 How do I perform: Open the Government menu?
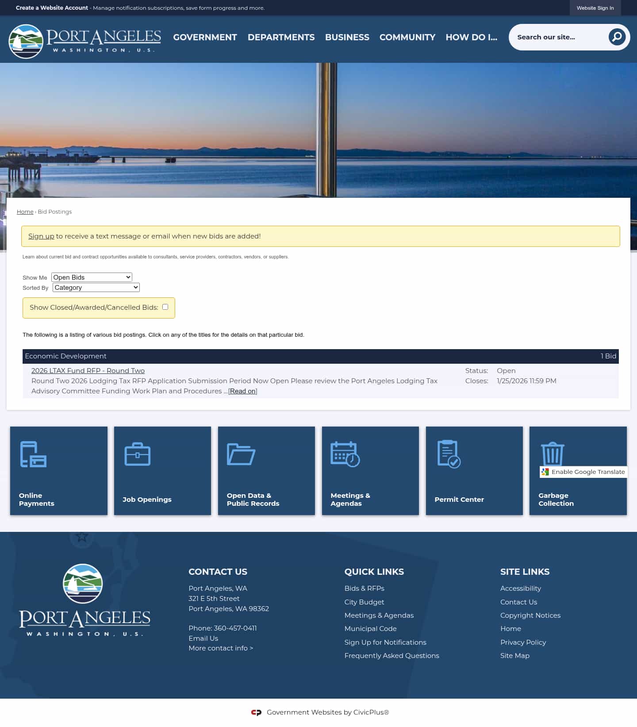coord(205,37)
